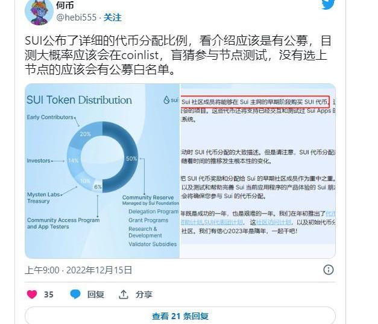The image size is (378, 324).
Task: Open the 何币 profile avatar
Action: pos(39,11)
